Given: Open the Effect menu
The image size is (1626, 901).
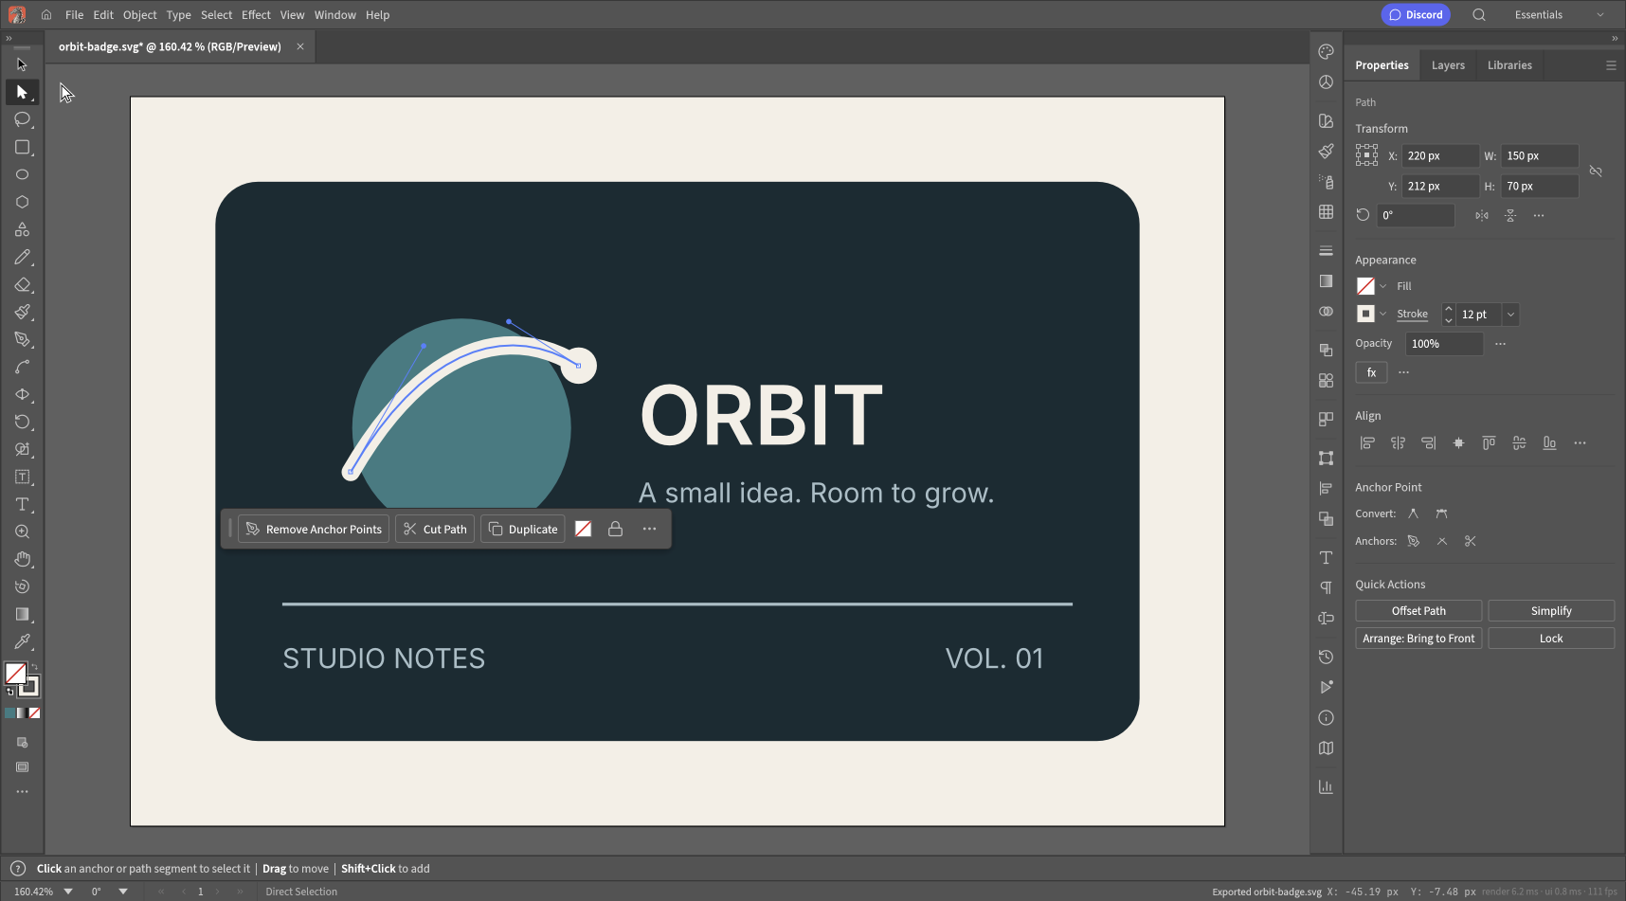Looking at the screenshot, I should click(256, 14).
